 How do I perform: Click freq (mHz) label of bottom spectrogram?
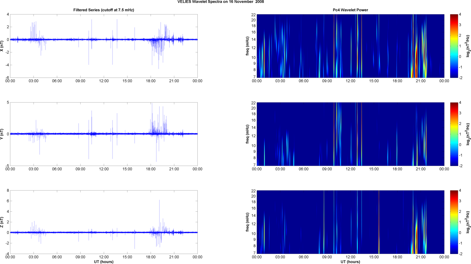247,222
